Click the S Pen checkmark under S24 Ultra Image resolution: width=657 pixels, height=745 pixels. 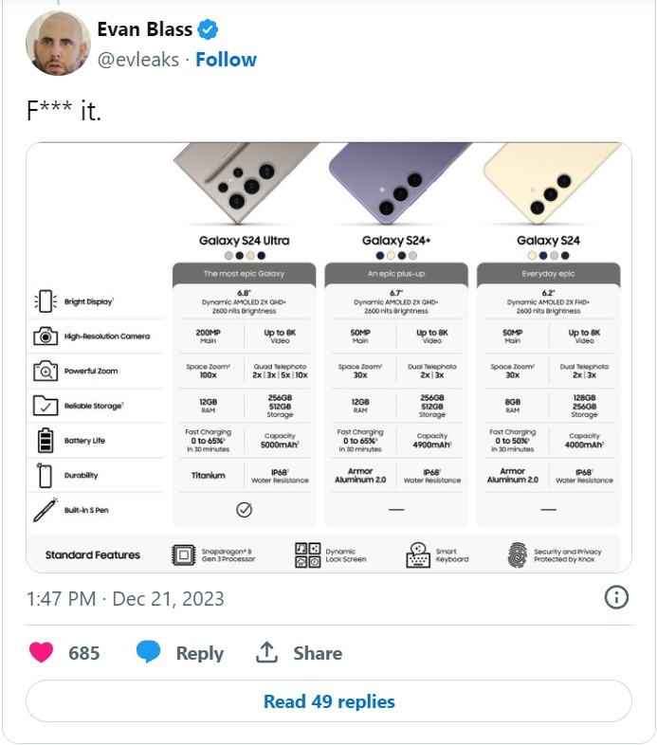tap(244, 510)
